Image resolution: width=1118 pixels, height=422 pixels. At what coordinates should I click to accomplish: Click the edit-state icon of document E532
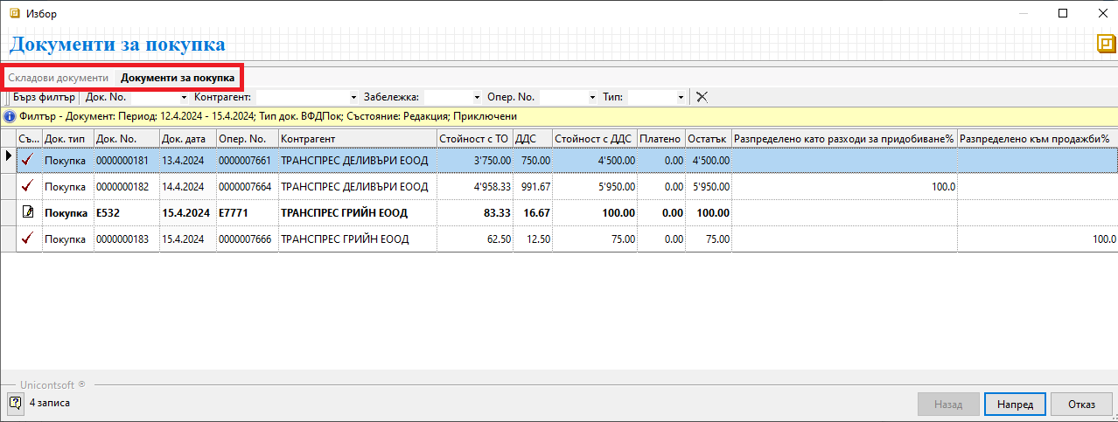[x=28, y=213]
